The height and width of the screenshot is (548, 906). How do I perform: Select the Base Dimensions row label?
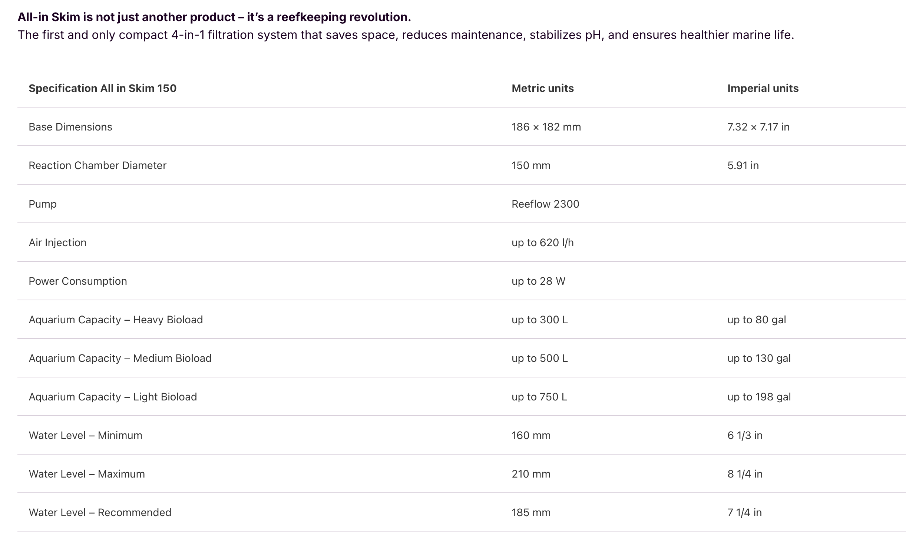click(x=70, y=127)
